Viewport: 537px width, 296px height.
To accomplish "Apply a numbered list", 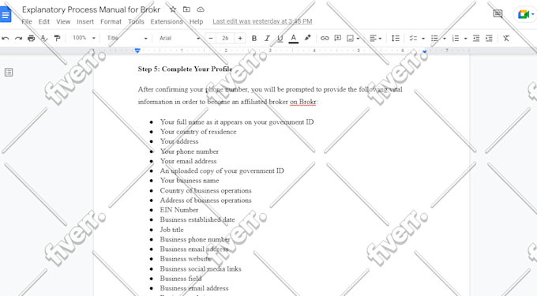I will pos(456,39).
